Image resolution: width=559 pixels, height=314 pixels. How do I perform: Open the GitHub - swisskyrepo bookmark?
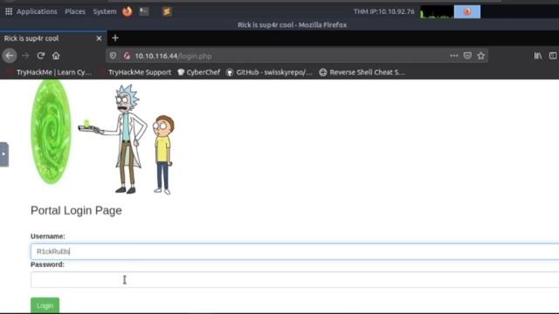[270, 72]
